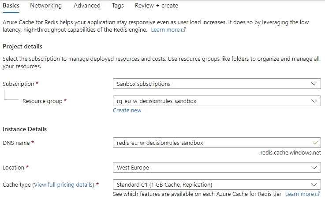
Task: Click the green DNS name validation checkmark
Action: [x=314, y=143]
